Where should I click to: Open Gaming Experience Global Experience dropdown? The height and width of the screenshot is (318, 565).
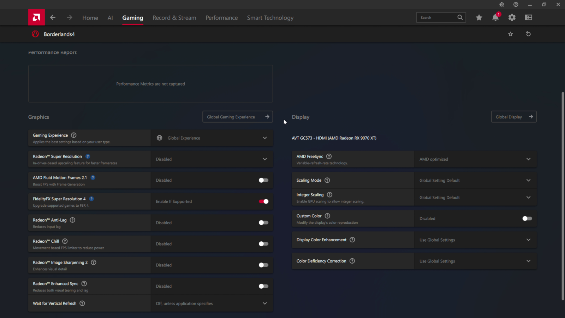(x=212, y=138)
